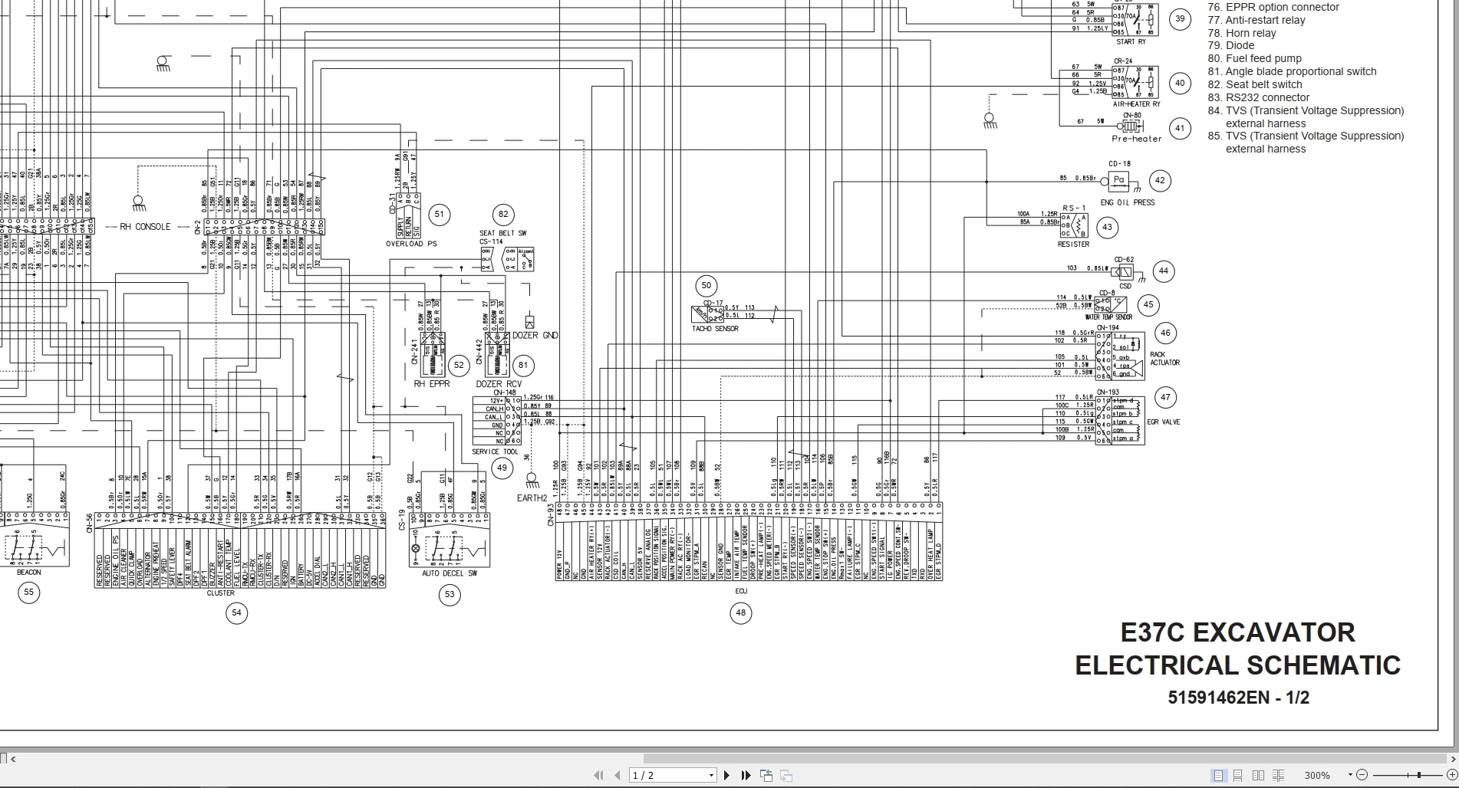Open the page number dropdown arrow

710,775
